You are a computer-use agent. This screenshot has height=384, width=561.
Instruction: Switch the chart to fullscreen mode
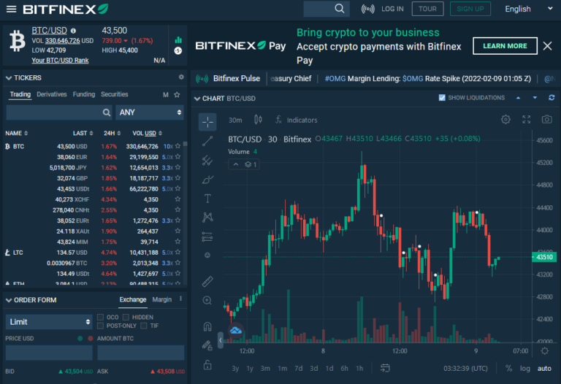pos(526,120)
